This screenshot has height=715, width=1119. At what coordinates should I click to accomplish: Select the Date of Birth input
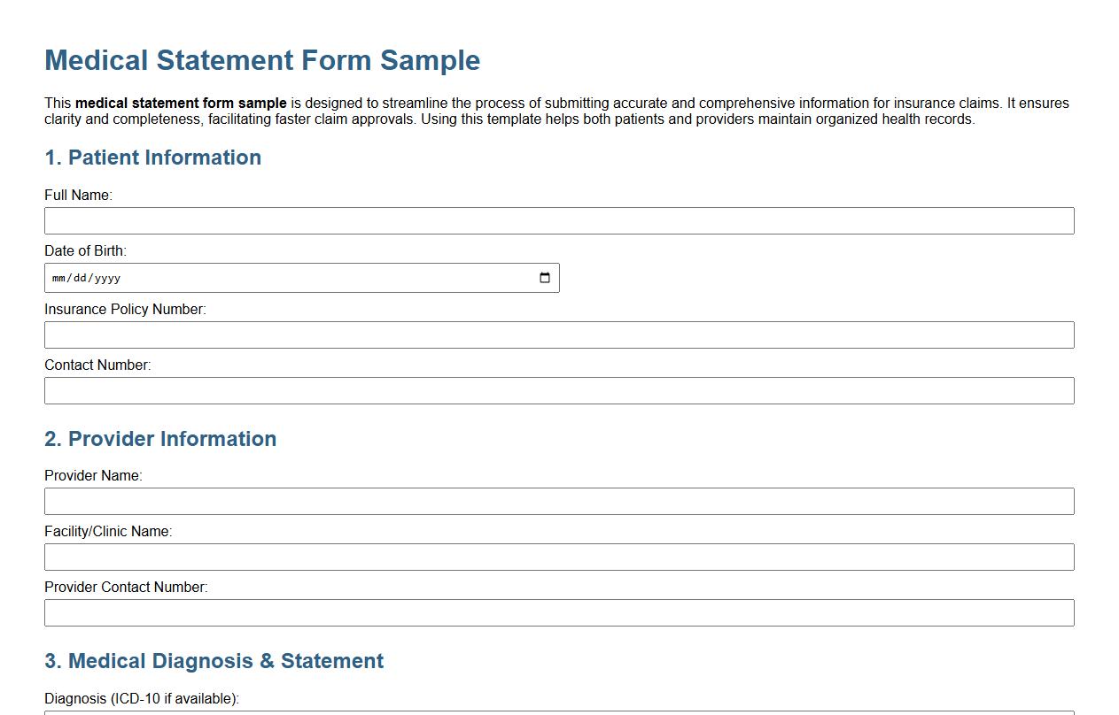coord(301,277)
